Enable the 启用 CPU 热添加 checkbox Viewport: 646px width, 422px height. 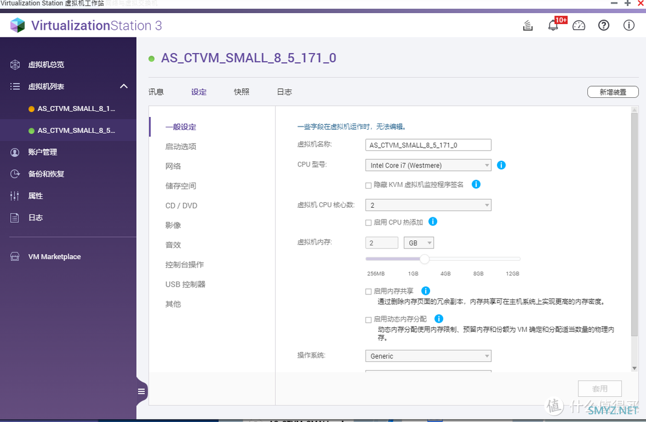pos(369,222)
